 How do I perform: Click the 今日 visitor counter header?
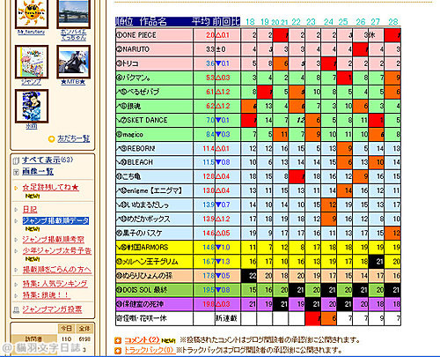[67, 329]
